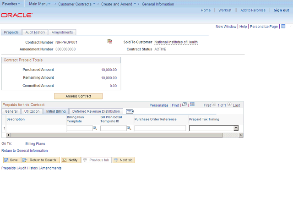Expand the Main Menu dropdown

(x=40, y=4)
